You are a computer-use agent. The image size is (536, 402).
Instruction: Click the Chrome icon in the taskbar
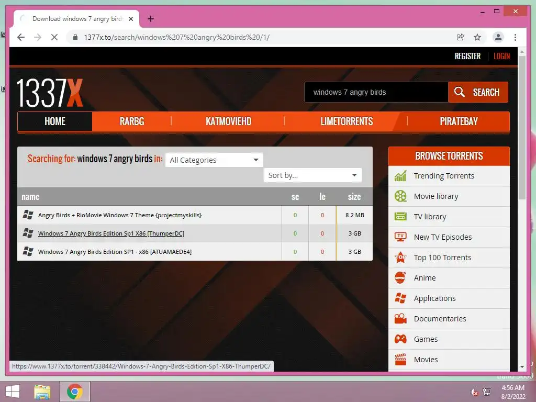75,392
